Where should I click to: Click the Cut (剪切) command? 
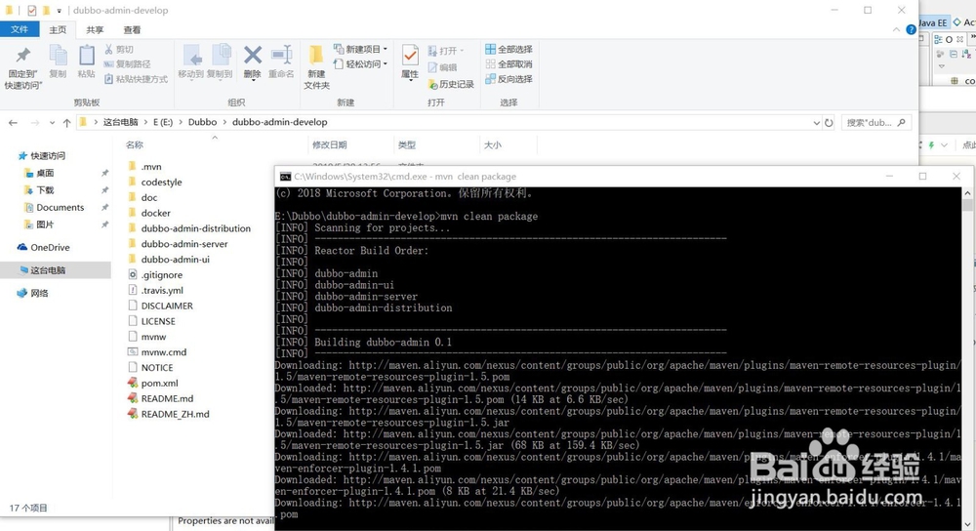(x=119, y=49)
